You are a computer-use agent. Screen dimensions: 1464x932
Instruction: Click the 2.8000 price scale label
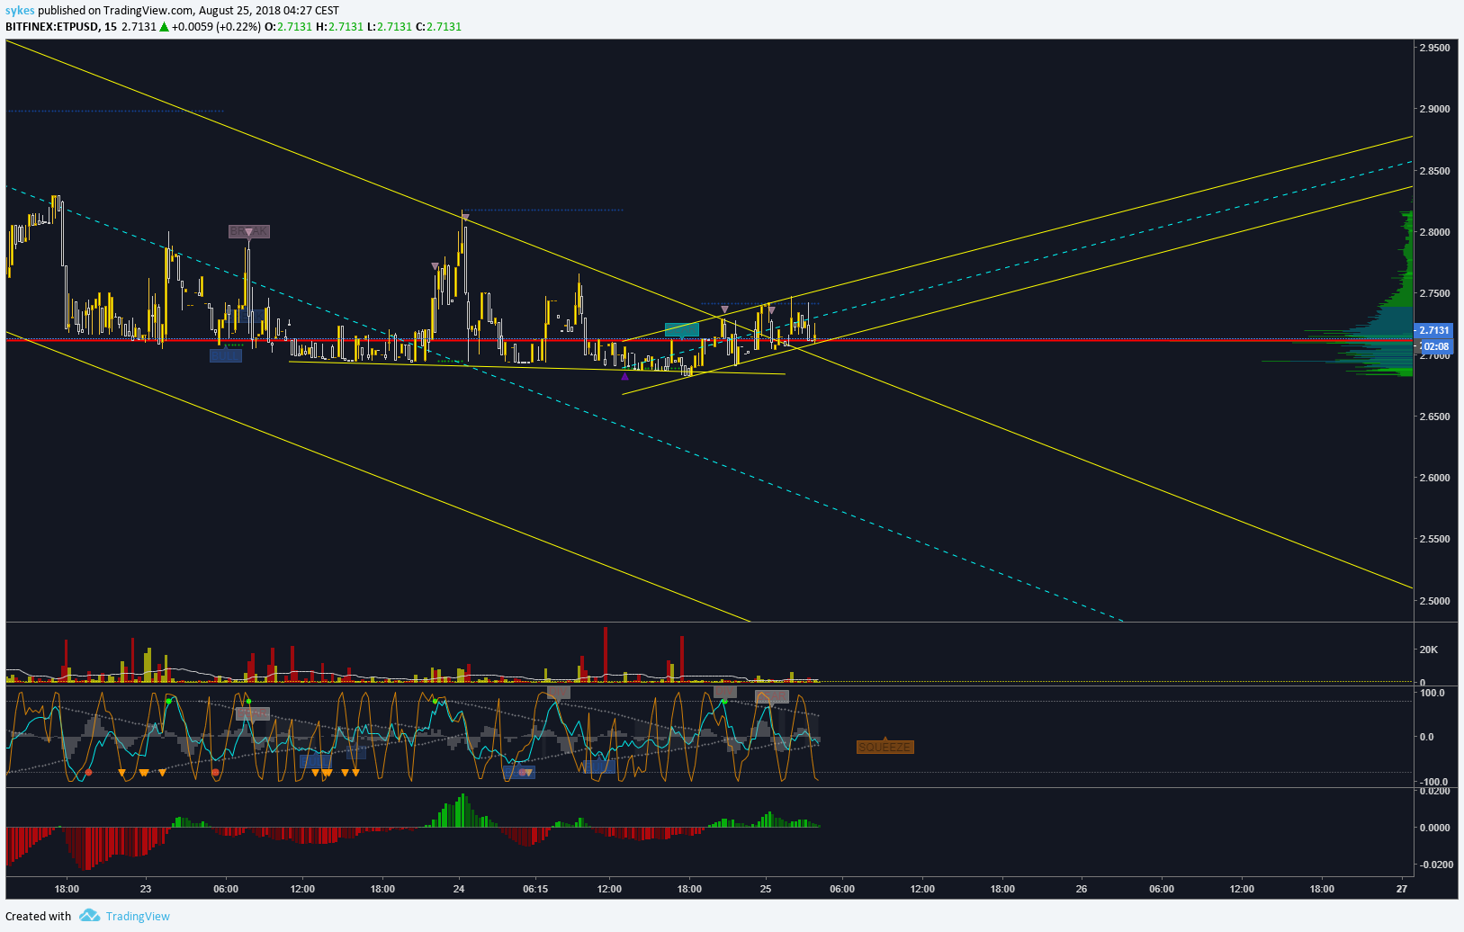click(1434, 232)
